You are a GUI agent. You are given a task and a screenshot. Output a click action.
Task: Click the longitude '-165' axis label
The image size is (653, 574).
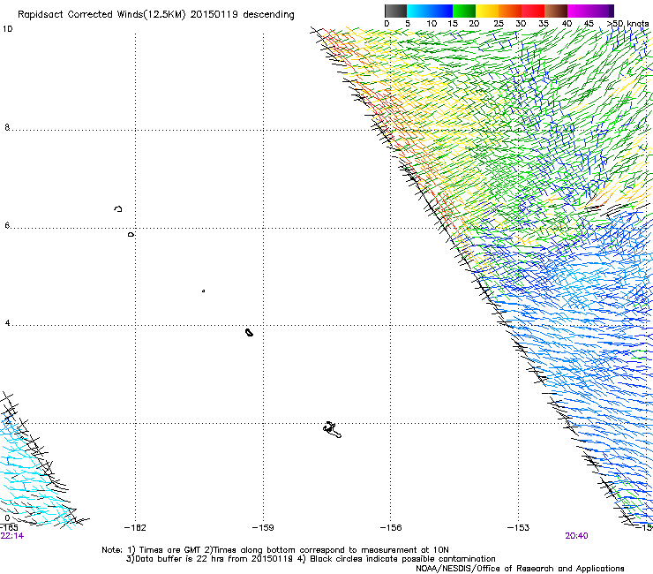(x=9, y=528)
